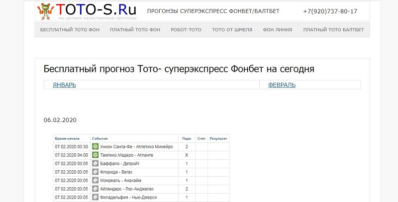This screenshot has width=398, height=202.
Task: Click the soccer icon beside Унион Санта-Фе match
Action: 95,146
